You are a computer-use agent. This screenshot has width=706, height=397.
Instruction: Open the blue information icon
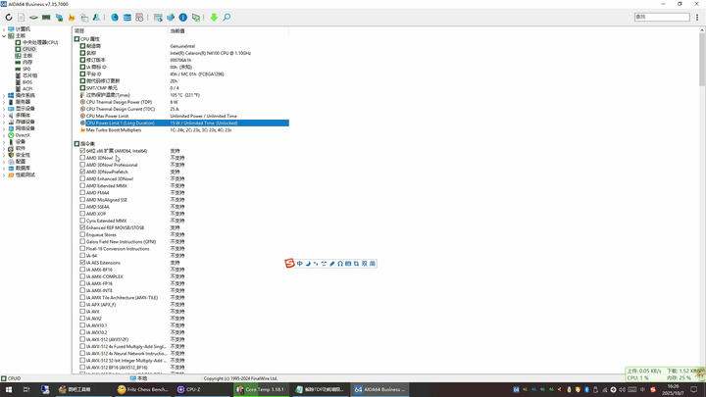(x=182, y=17)
